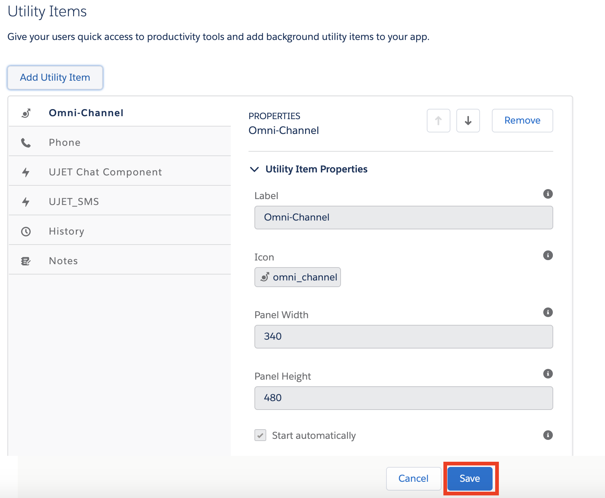Select the Notes utility item
605x498 pixels.
pos(63,261)
